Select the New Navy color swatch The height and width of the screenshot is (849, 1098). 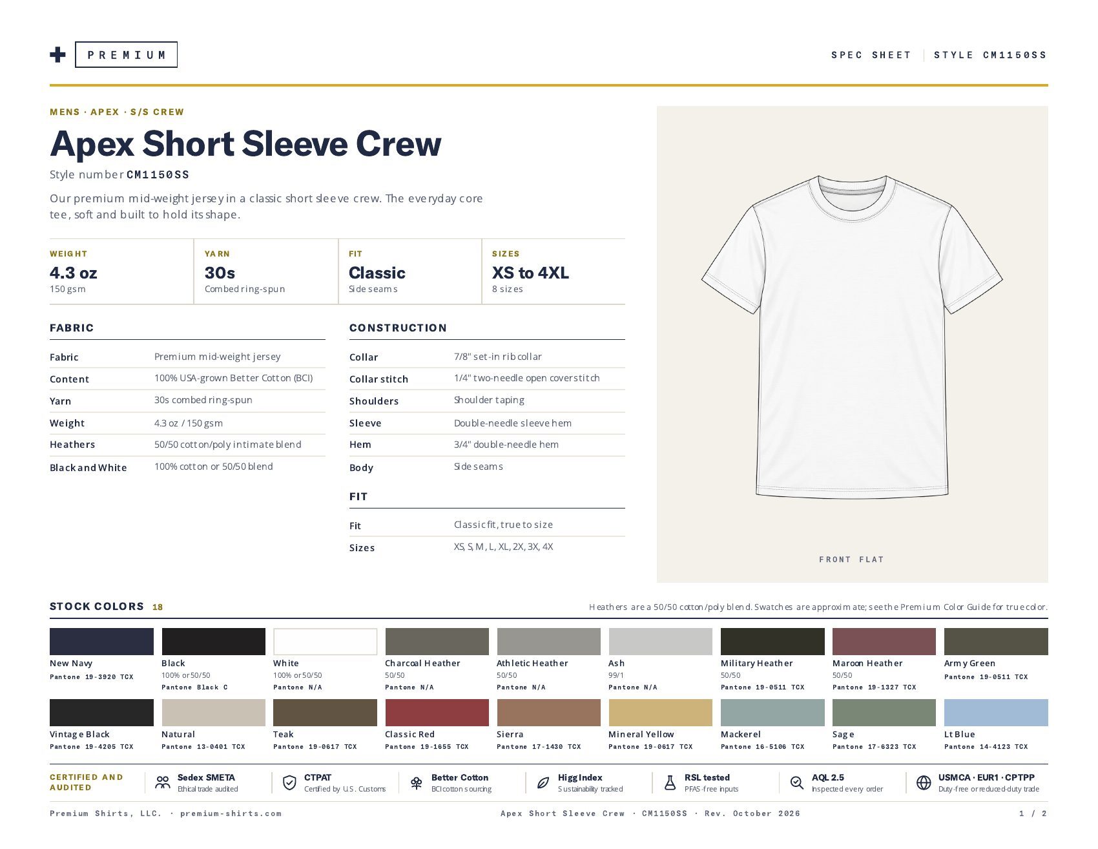coord(101,642)
